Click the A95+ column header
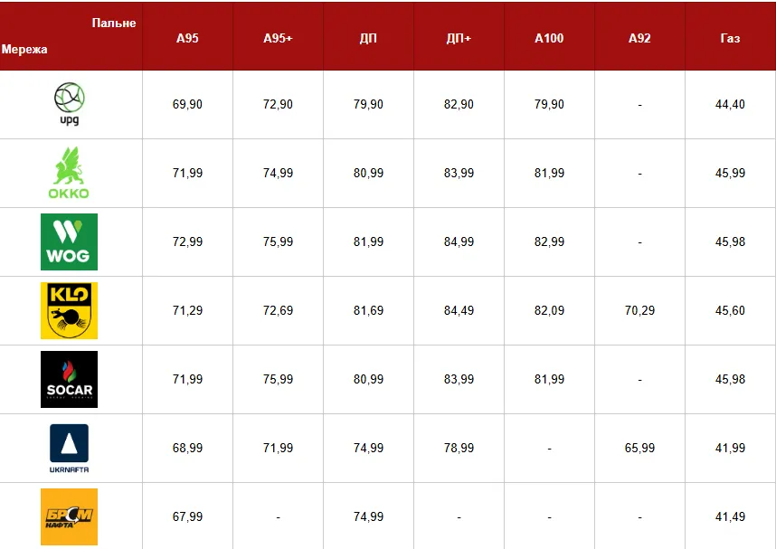The image size is (776, 549). (x=278, y=39)
